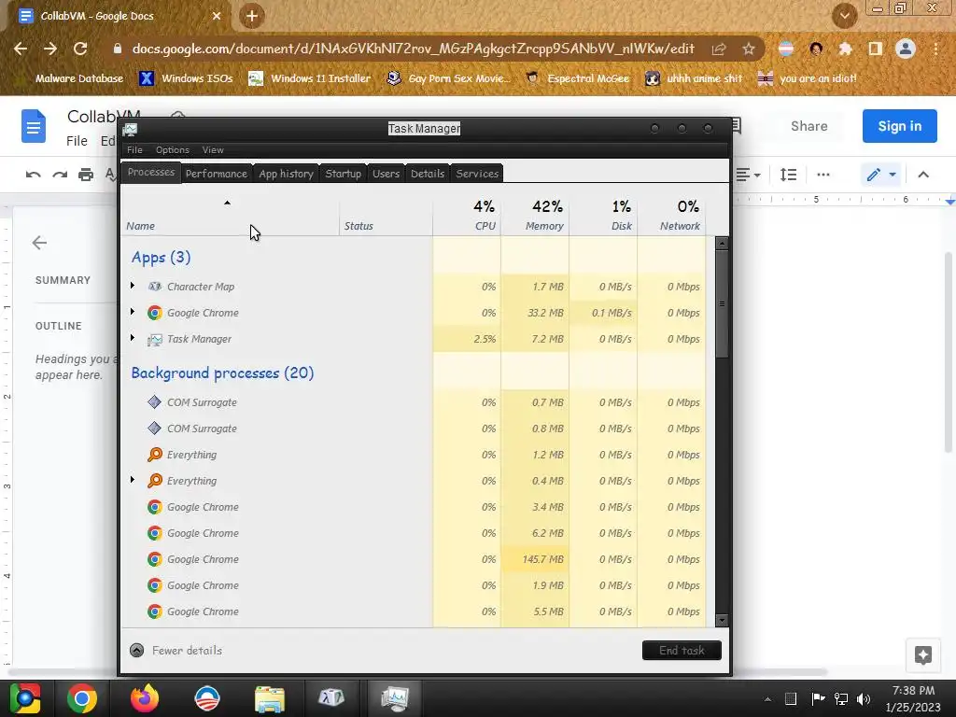The height and width of the screenshot is (717, 956).
Task: Open File Explorer from the taskbar
Action: point(270,698)
